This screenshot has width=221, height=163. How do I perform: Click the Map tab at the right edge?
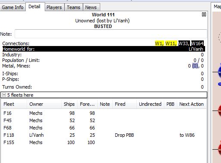pyautogui.click(x=217, y=6)
